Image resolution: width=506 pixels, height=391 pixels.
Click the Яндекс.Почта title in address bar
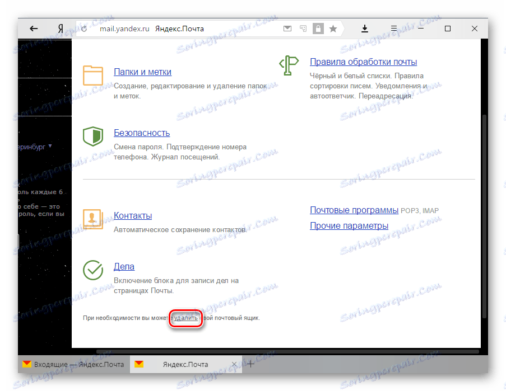(x=179, y=29)
